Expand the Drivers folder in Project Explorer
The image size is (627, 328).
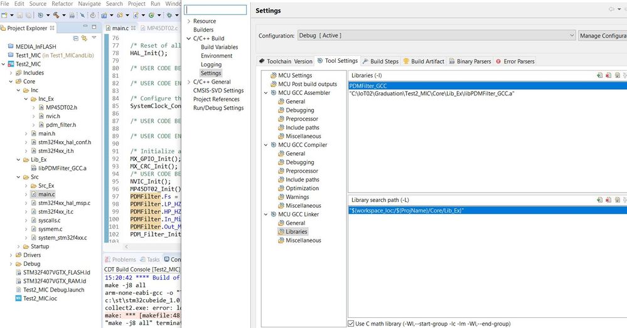click(11, 255)
